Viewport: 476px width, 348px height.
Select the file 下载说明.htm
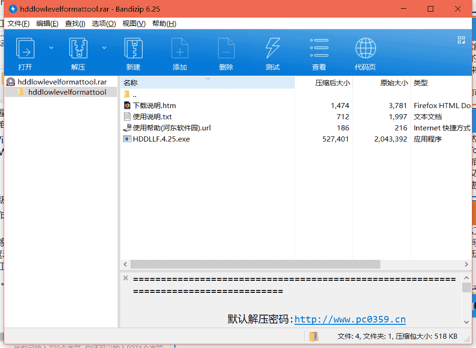(154, 106)
